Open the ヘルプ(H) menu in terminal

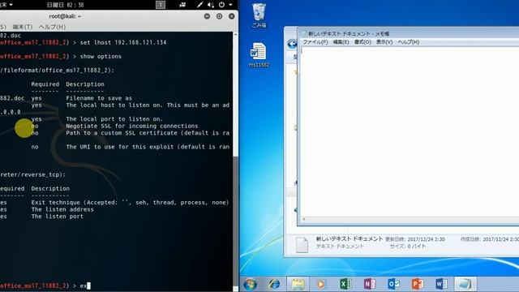(x=52, y=27)
